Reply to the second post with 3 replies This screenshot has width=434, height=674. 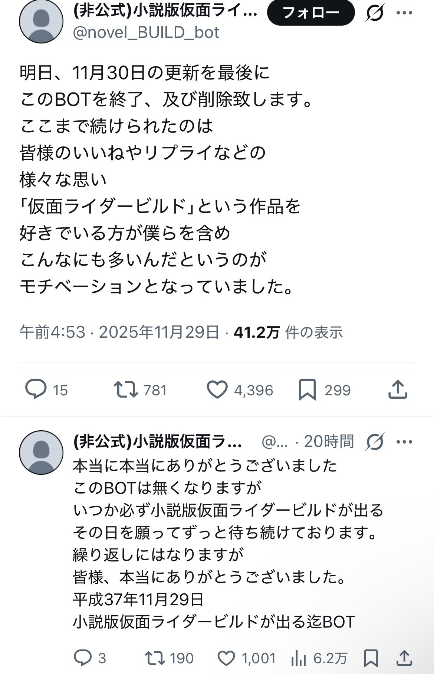click(x=83, y=658)
